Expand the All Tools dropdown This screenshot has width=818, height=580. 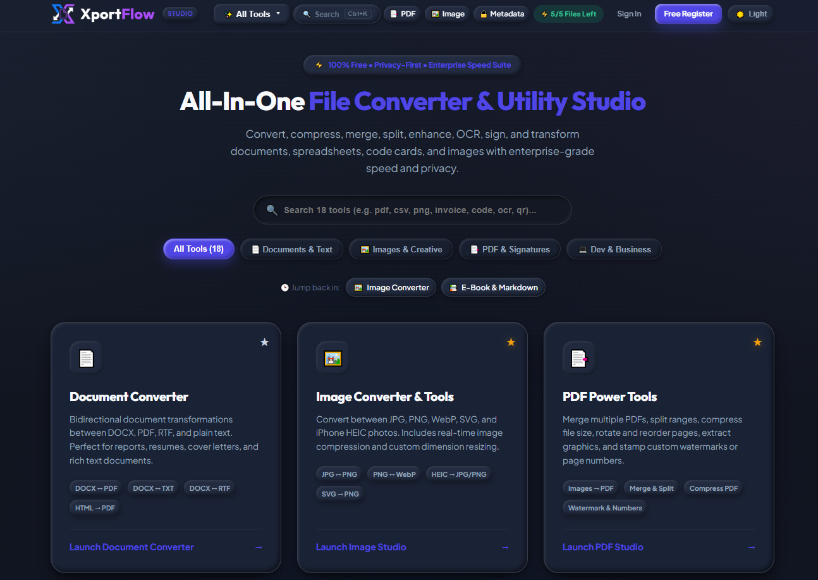pyautogui.click(x=252, y=14)
